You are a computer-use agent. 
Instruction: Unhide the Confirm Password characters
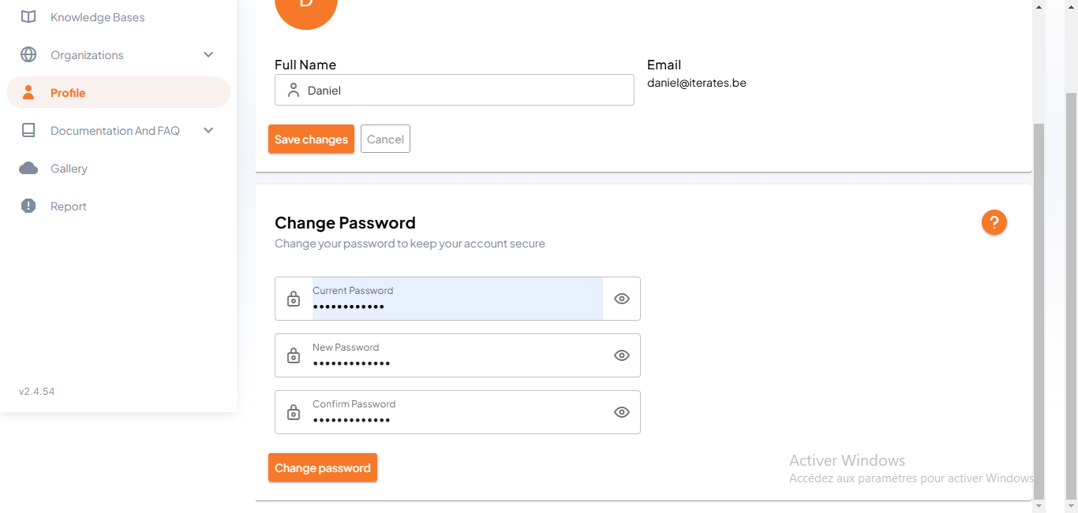(x=621, y=412)
